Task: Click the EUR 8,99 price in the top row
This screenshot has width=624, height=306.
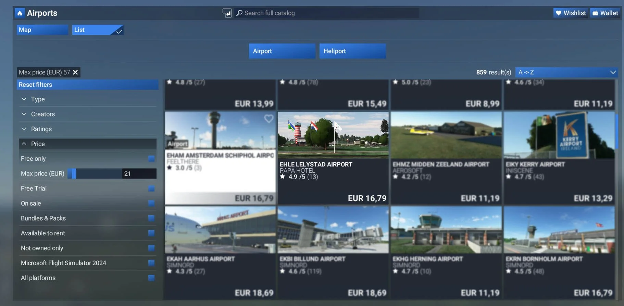Action: point(483,104)
